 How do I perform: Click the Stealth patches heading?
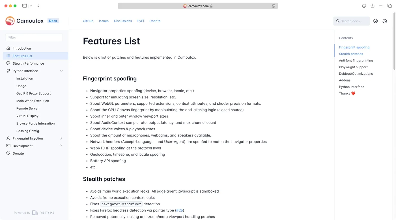click(x=104, y=179)
